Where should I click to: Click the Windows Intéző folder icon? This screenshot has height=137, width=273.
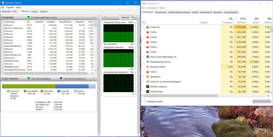pyautogui.click(x=148, y=67)
